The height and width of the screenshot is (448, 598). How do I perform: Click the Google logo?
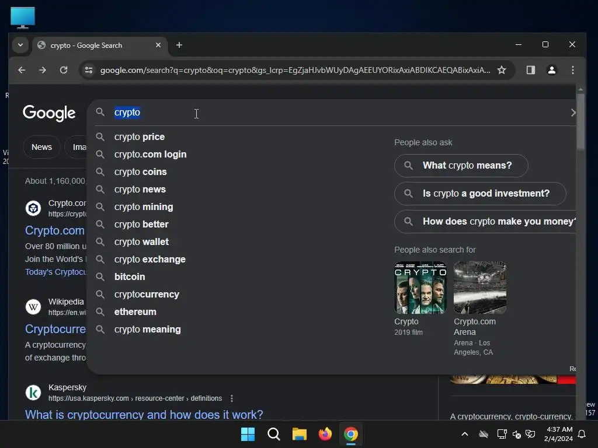[x=49, y=113]
